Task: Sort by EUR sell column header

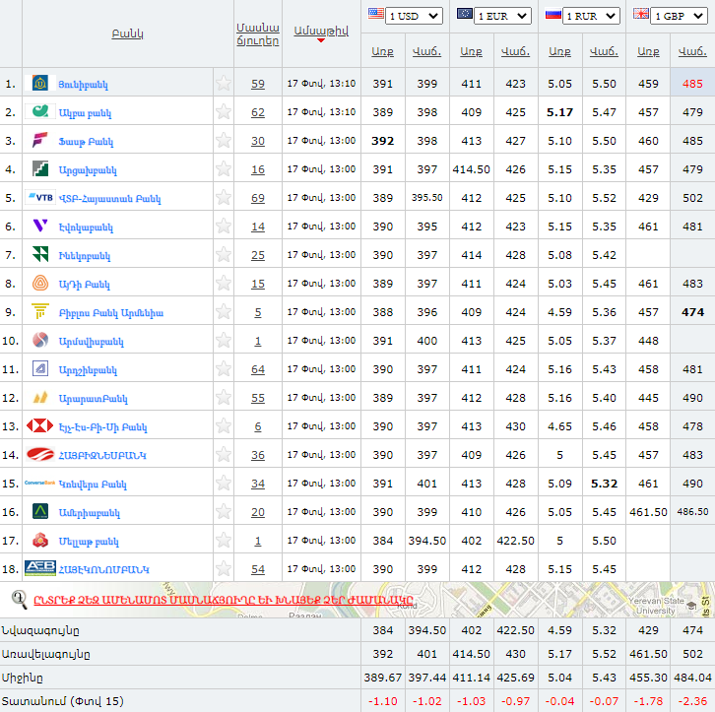Action: 515,51
